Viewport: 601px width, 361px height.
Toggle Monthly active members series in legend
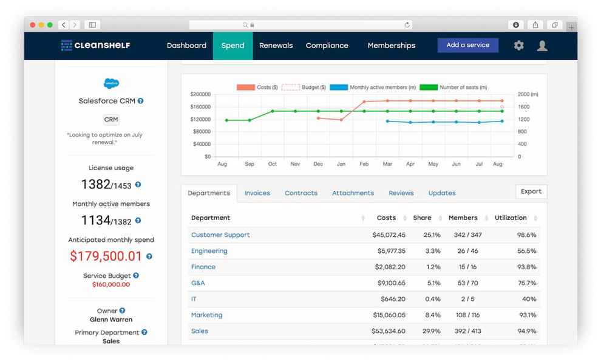[x=373, y=88]
